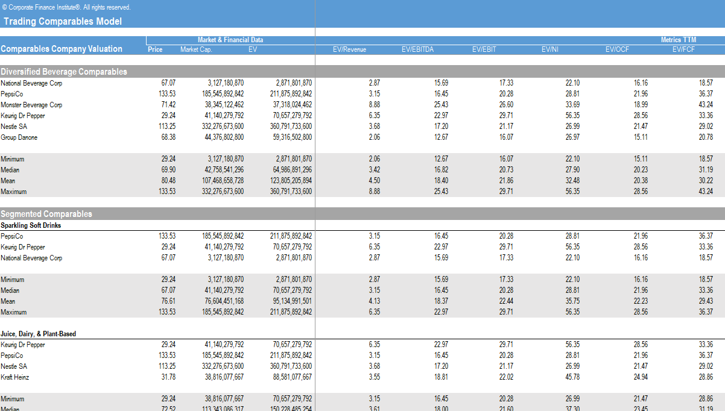Select Kraft Heinz price 31.78
The width and height of the screenshot is (725, 411).
click(168, 377)
